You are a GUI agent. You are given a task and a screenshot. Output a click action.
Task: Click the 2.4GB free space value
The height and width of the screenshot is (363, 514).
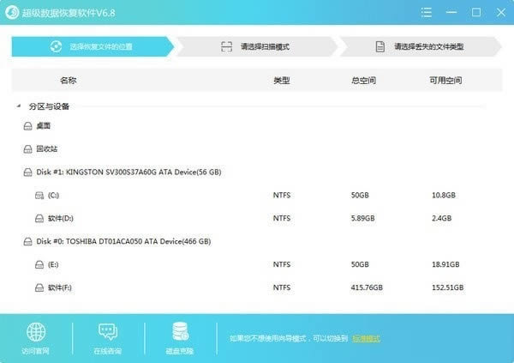pos(441,218)
